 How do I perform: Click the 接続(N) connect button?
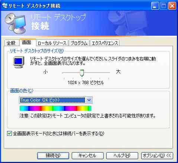pyautogui.click(x=53, y=156)
